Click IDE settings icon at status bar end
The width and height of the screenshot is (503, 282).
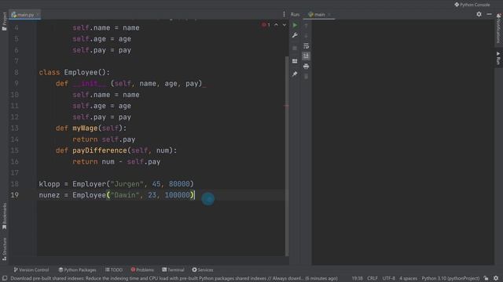click(x=496, y=279)
